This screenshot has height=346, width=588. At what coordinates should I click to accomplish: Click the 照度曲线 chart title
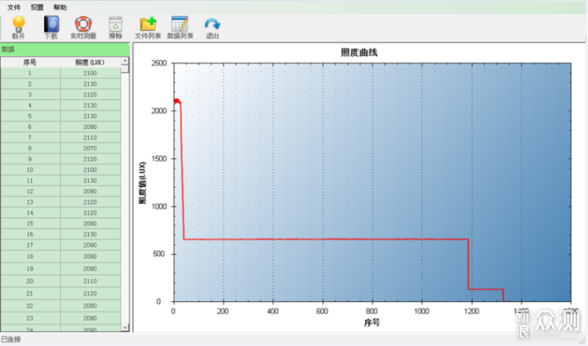coord(359,52)
